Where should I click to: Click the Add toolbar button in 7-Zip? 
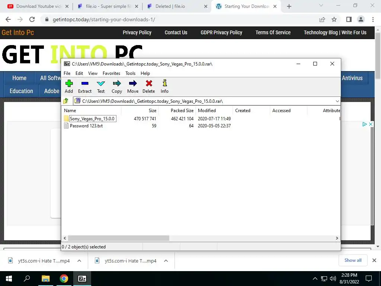point(69,86)
